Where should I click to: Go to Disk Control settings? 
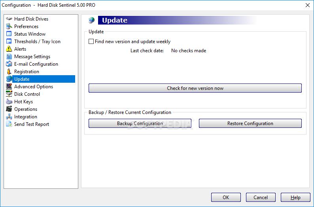click(x=27, y=94)
